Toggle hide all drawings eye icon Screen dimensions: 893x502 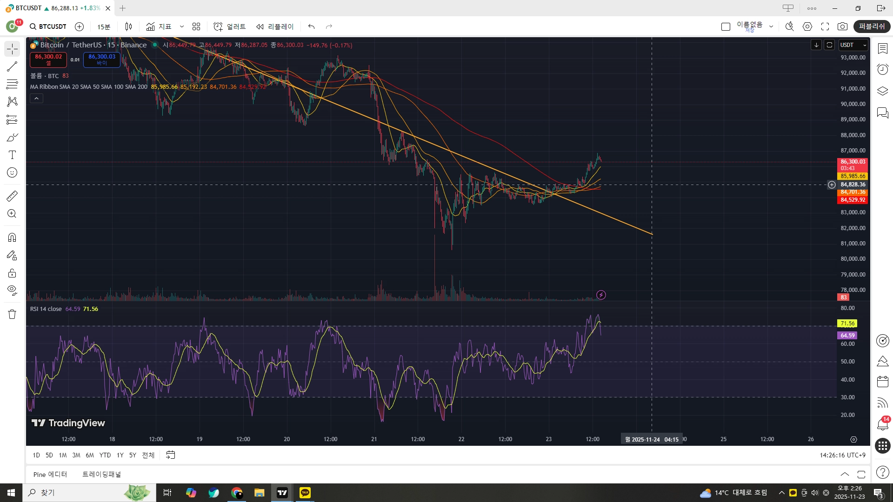[x=12, y=291]
